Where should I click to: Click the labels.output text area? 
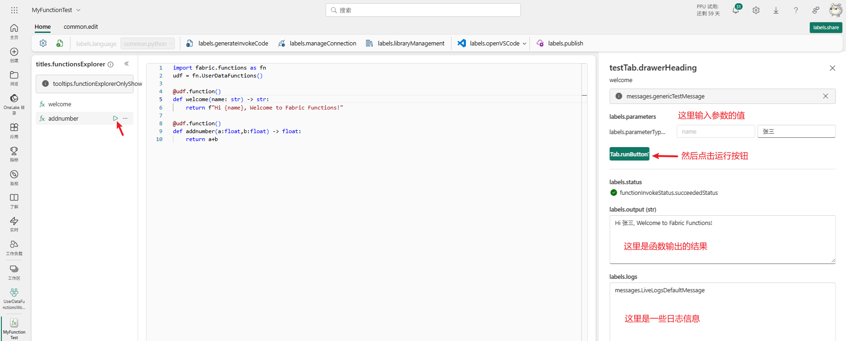click(722, 239)
